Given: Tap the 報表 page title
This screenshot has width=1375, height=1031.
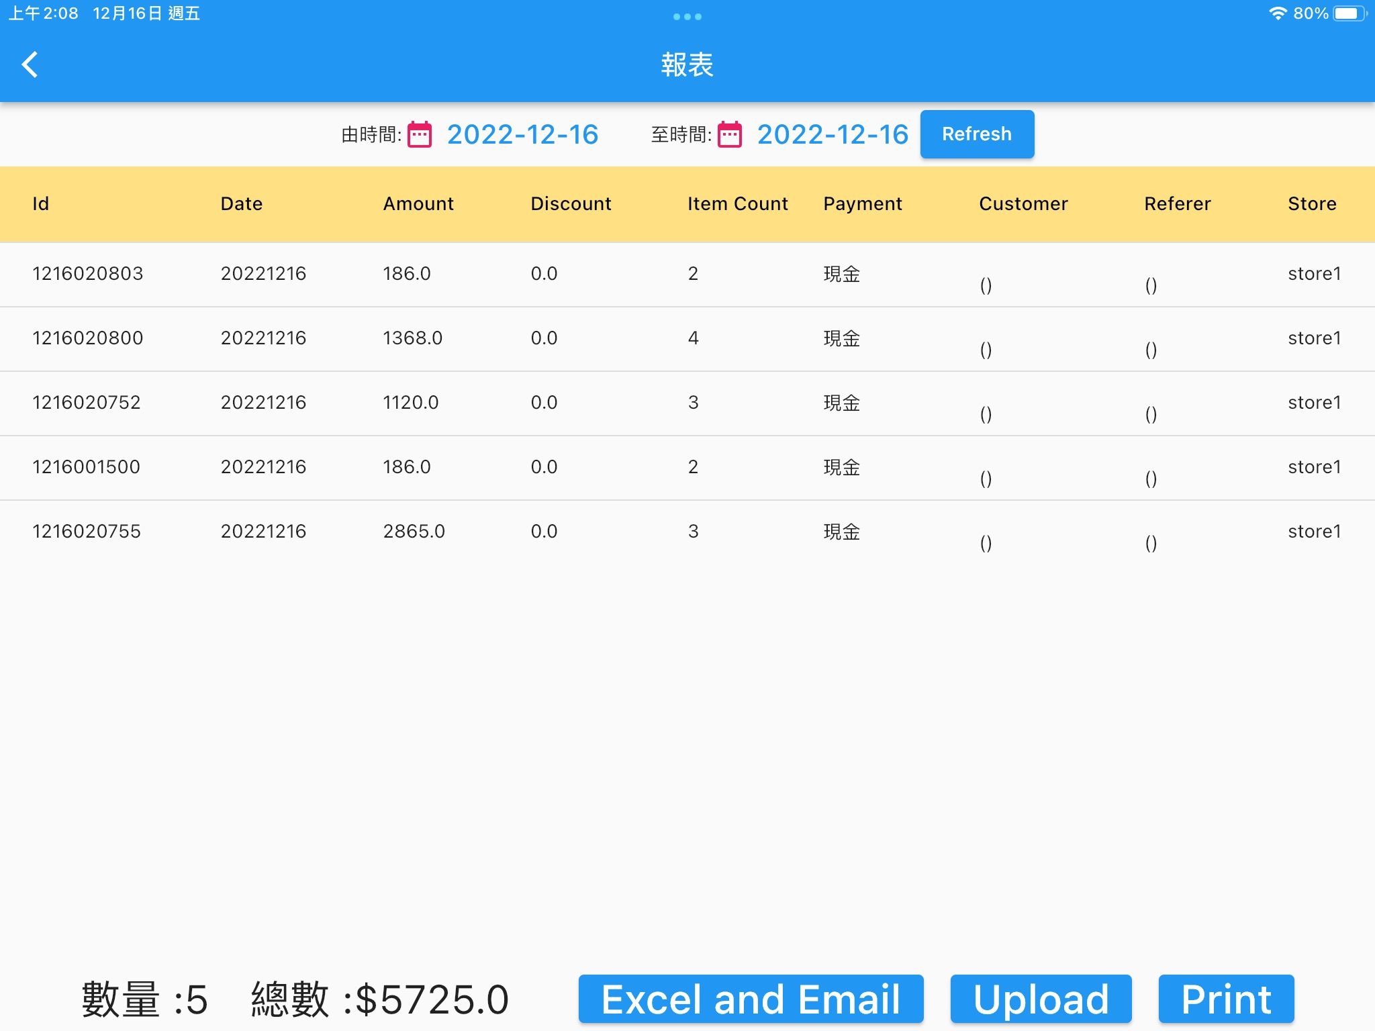Looking at the screenshot, I should click(687, 65).
